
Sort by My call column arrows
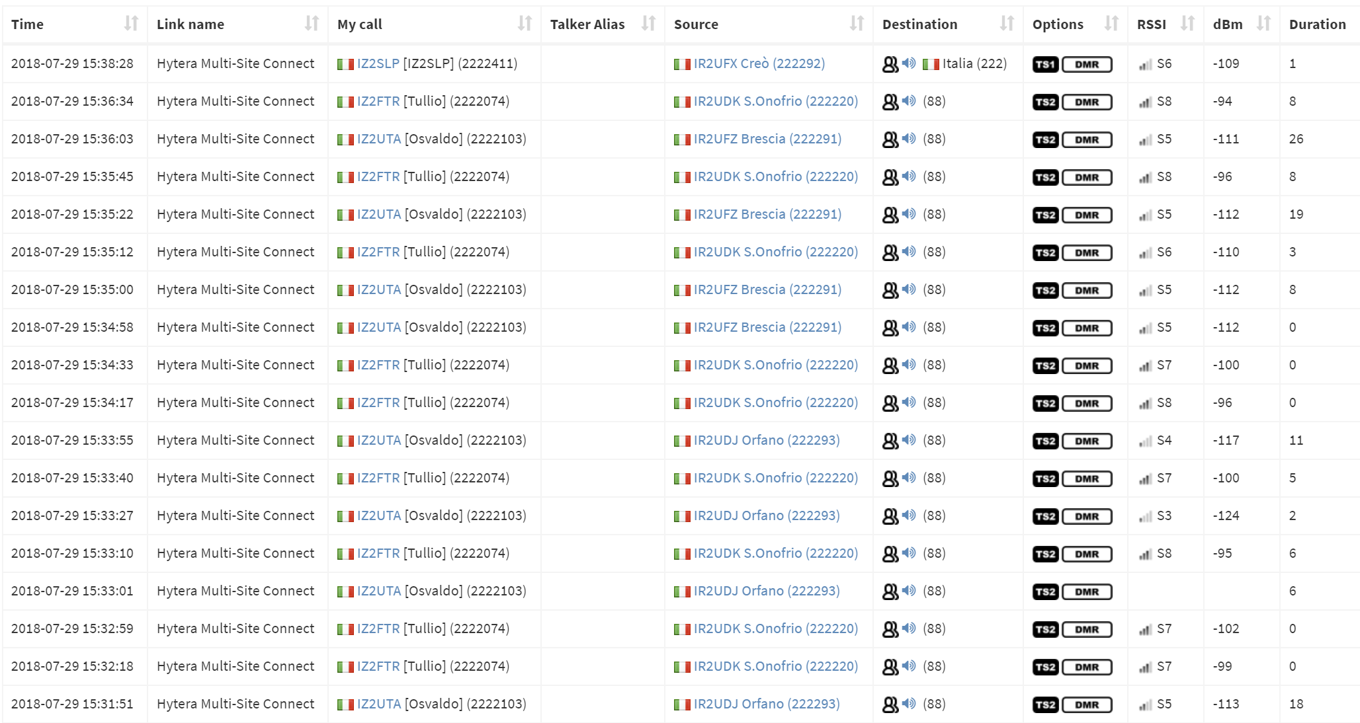point(525,24)
